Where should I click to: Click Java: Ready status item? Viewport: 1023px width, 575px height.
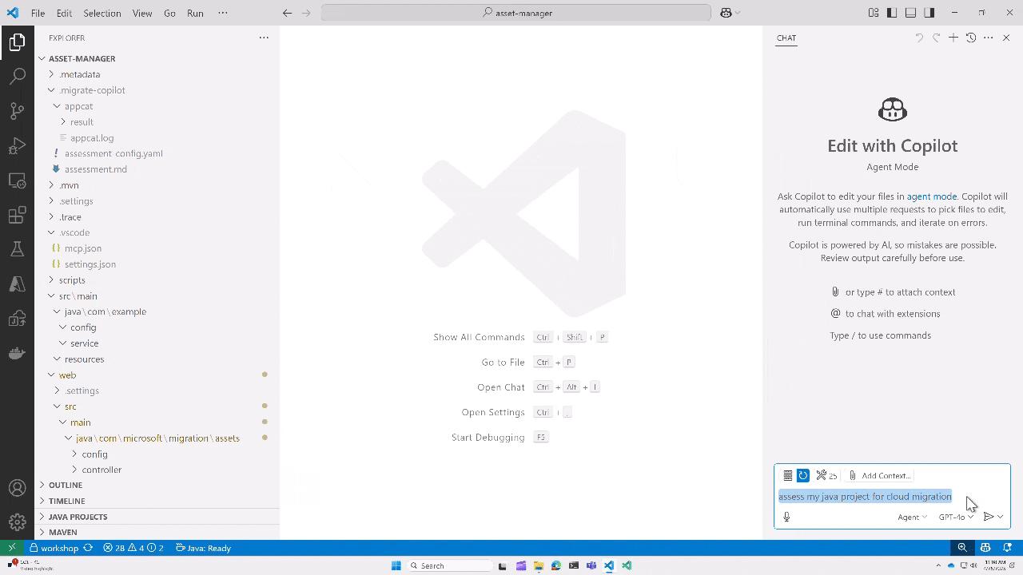[x=203, y=548]
